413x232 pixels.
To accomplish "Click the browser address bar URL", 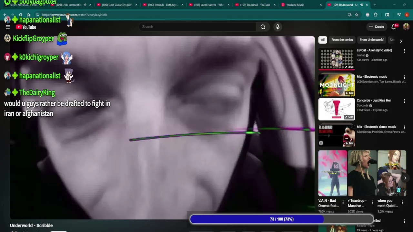I will [75, 15].
